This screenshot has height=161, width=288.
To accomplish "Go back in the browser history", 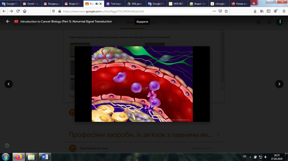I will point(4,11).
